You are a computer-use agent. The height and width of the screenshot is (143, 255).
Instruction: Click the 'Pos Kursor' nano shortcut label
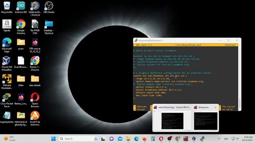click(x=229, y=107)
